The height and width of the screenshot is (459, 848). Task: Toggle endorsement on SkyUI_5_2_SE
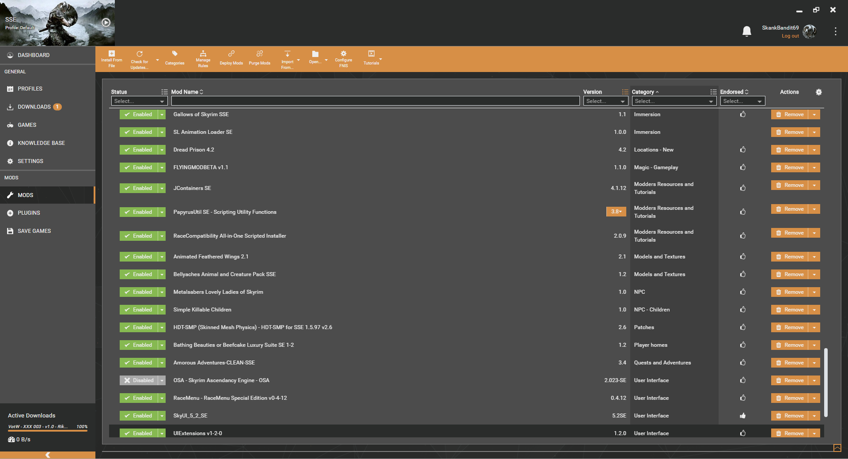743,416
